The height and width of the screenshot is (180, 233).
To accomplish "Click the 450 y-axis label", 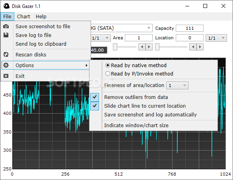I will pos(7,95).
